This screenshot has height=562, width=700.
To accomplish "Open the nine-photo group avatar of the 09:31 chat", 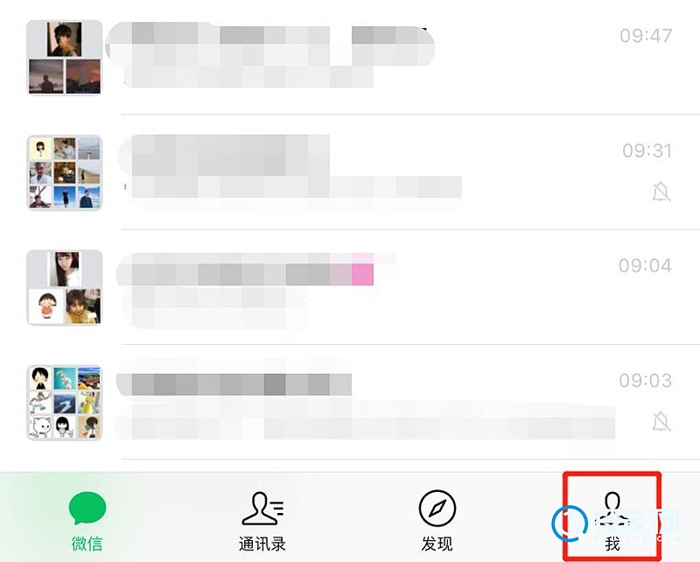I will [65, 172].
